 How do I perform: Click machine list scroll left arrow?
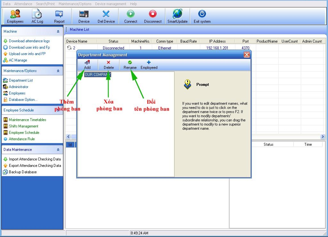tap(68, 136)
